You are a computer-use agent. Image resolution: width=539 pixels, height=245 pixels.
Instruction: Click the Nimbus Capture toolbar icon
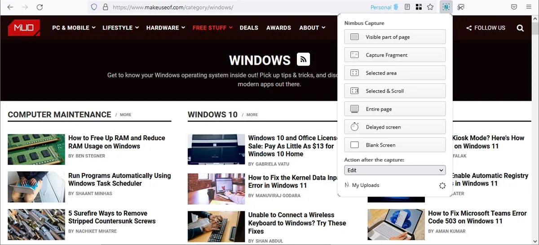click(446, 7)
